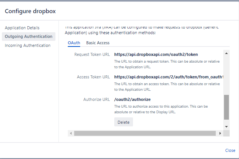
Task: Click the /oauth2/authorize URL value
Action: [132, 99]
